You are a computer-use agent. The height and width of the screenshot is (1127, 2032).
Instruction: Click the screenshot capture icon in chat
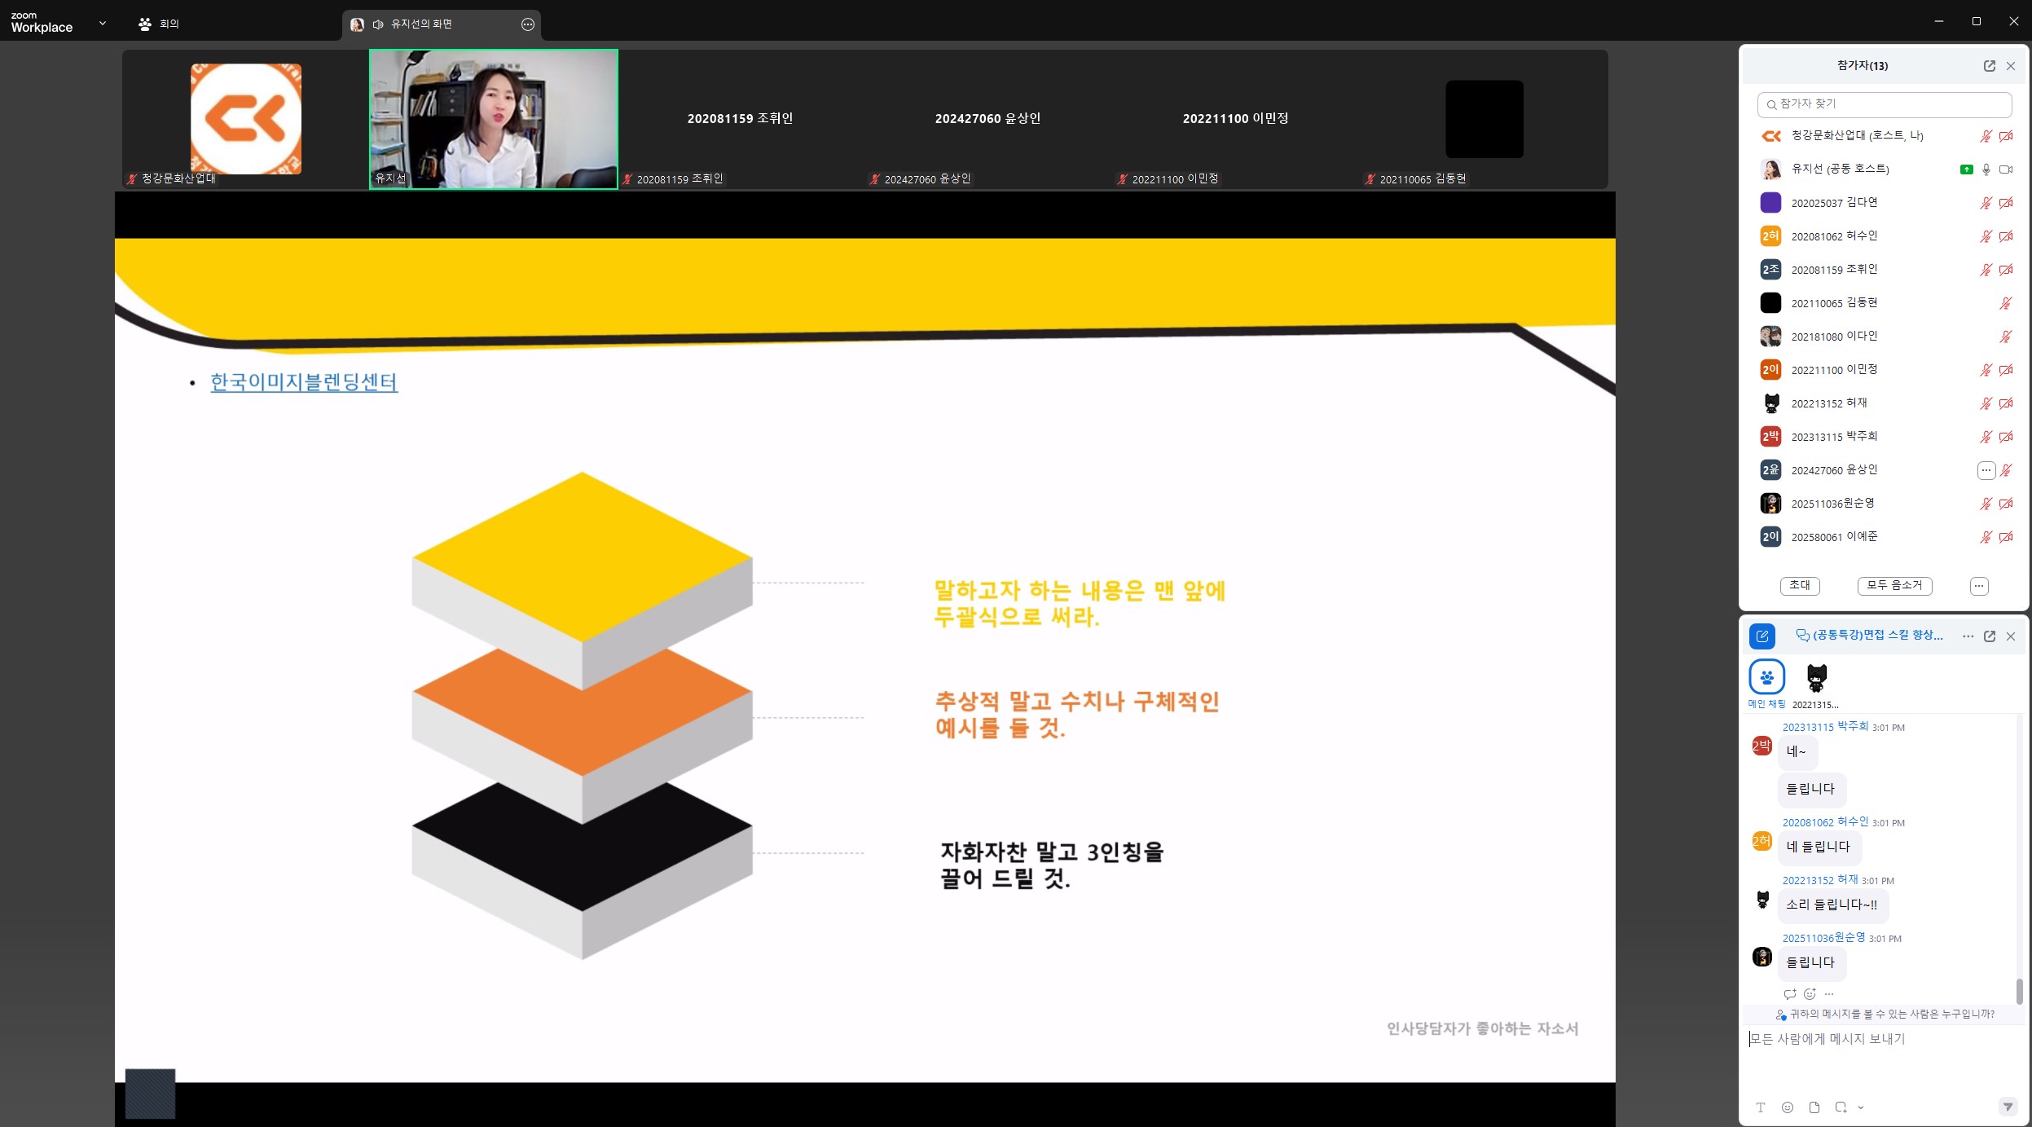pyautogui.click(x=1841, y=1107)
